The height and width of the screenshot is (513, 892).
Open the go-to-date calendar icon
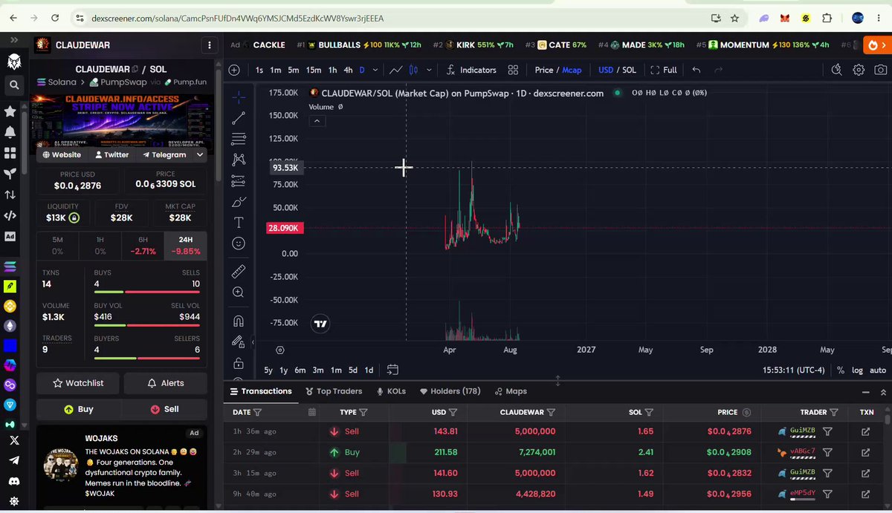click(x=392, y=370)
